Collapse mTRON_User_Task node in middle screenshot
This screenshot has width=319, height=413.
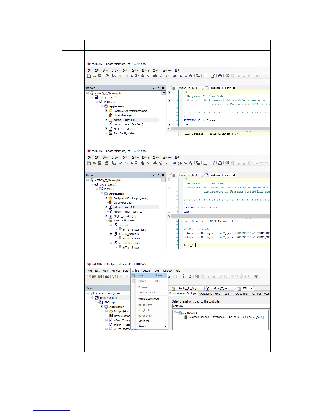coord(111,243)
